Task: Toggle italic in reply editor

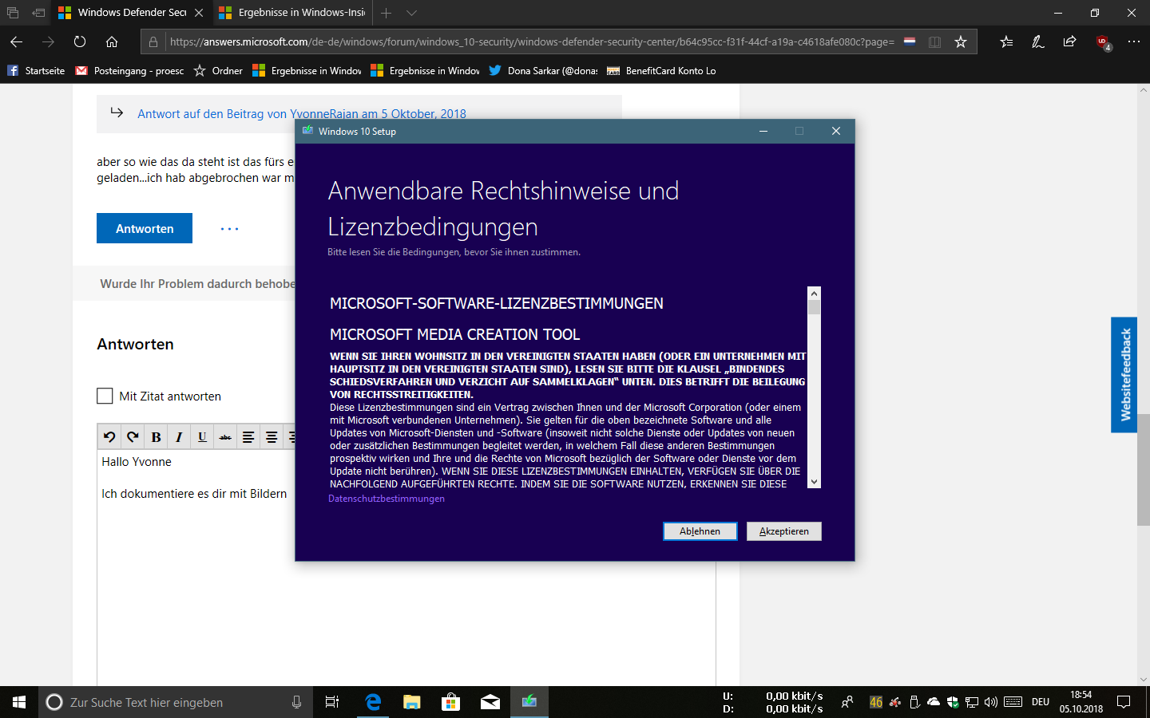Action: point(179,436)
